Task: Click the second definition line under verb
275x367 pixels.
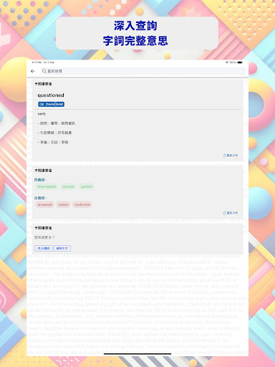Action: 54,133
